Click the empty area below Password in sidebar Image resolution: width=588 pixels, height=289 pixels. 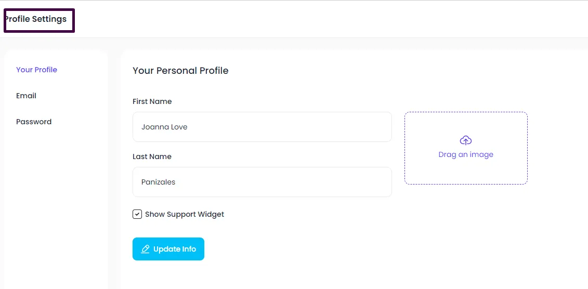pyautogui.click(x=56, y=206)
